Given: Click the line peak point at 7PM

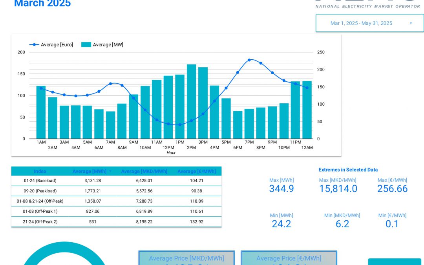Looking at the screenshot, I should click(x=249, y=60).
